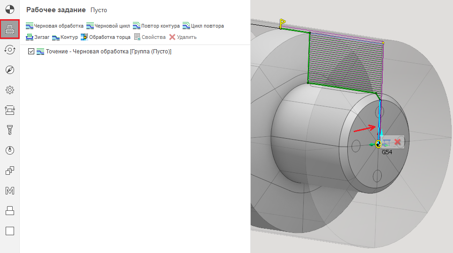
Task: Open the highlighted turning panel sidebar icon
Action: click(10, 29)
